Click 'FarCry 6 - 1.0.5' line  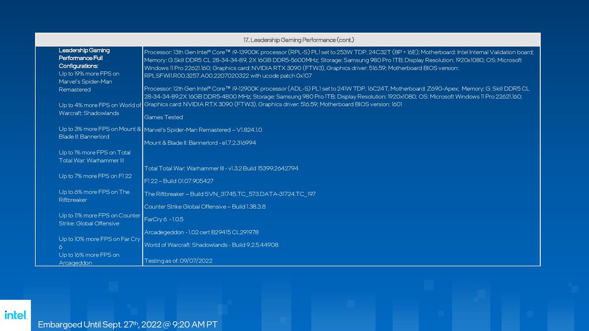(164, 220)
